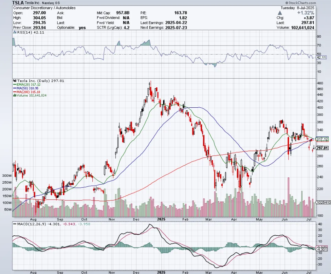This screenshot has height=274, width=331.
Task: Click the Apr month label below MACD panel
Action: tap(234, 273)
